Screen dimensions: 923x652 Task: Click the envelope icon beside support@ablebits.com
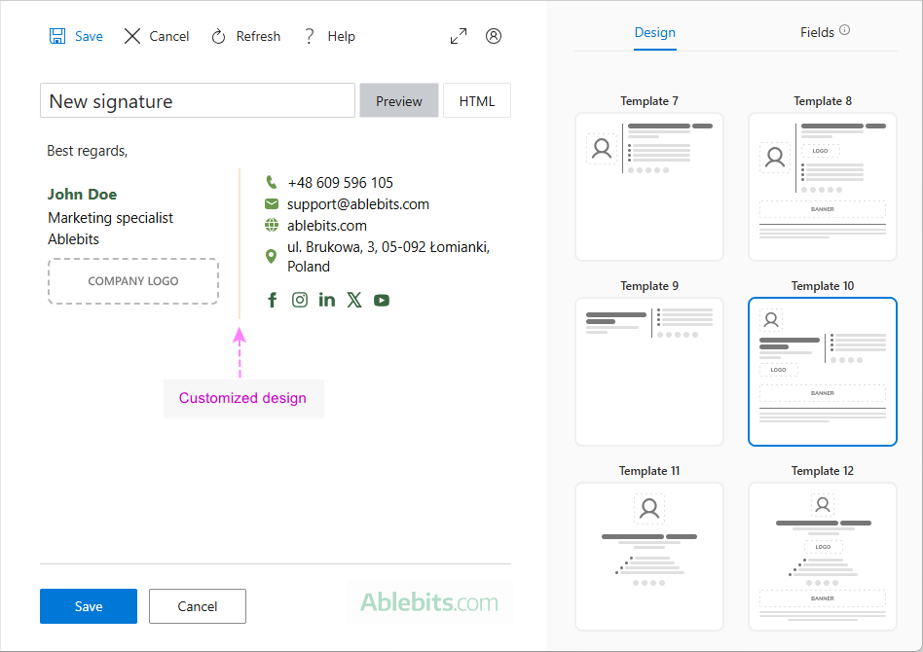pyautogui.click(x=272, y=203)
